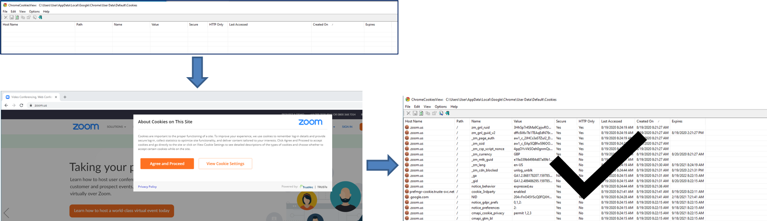Click View Cookie Settings button

click(x=225, y=164)
